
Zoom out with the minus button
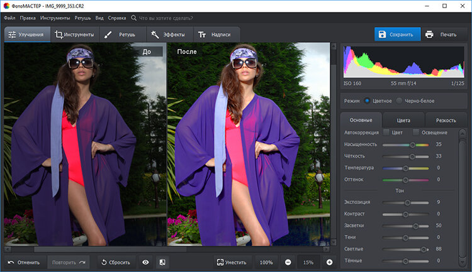(288, 262)
